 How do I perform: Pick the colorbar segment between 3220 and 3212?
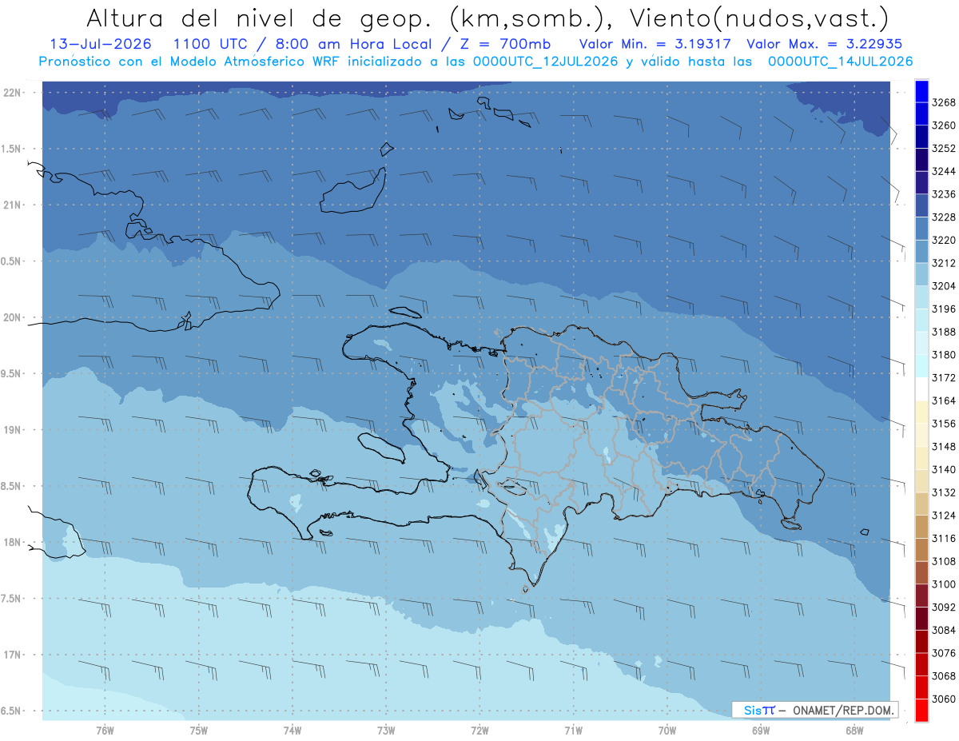921,252
